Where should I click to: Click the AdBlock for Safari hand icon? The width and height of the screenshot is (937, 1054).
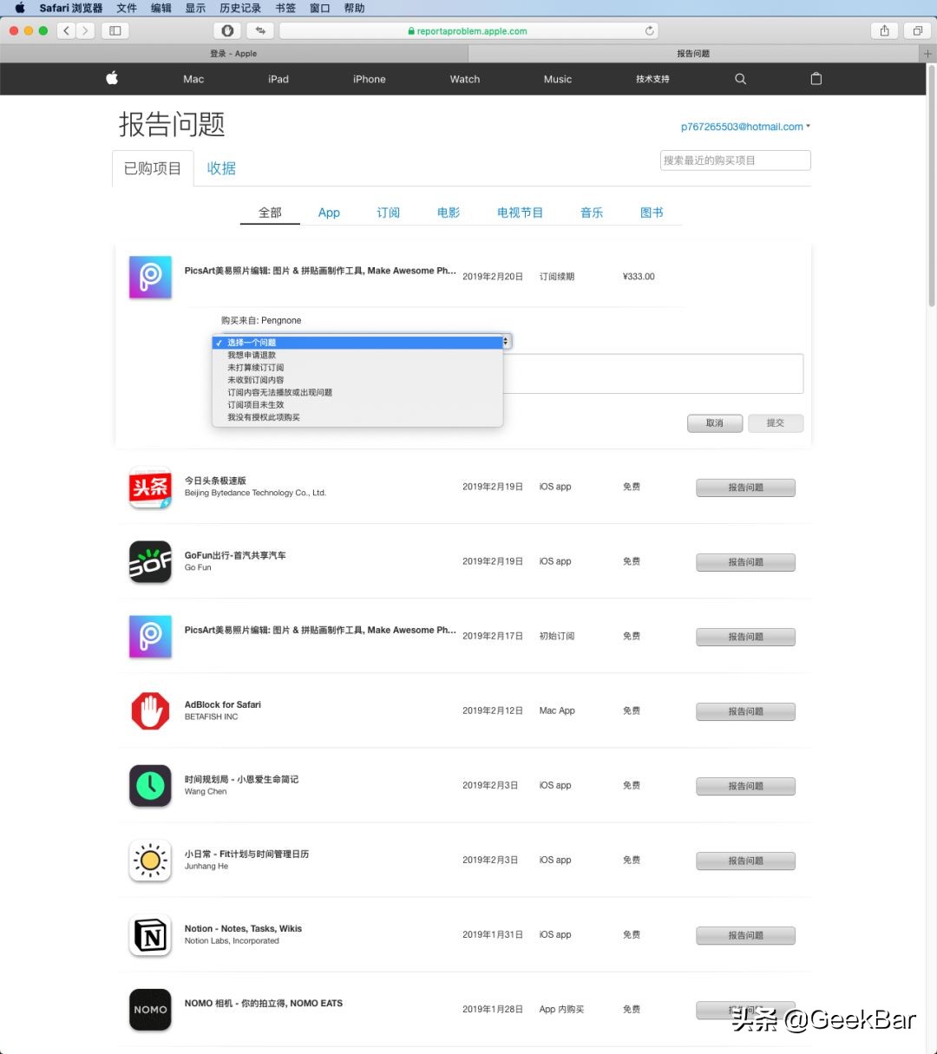[x=149, y=710]
